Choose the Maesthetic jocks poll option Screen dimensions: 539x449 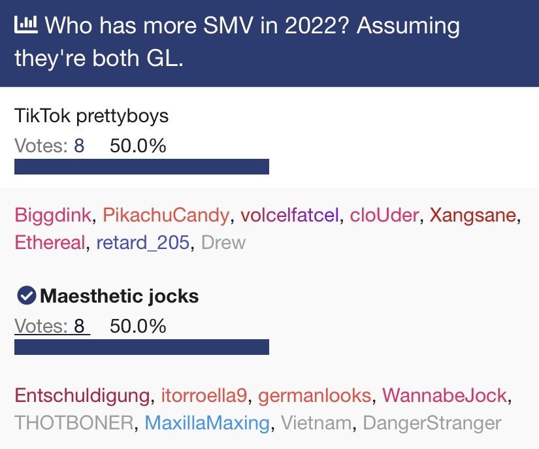pos(120,295)
